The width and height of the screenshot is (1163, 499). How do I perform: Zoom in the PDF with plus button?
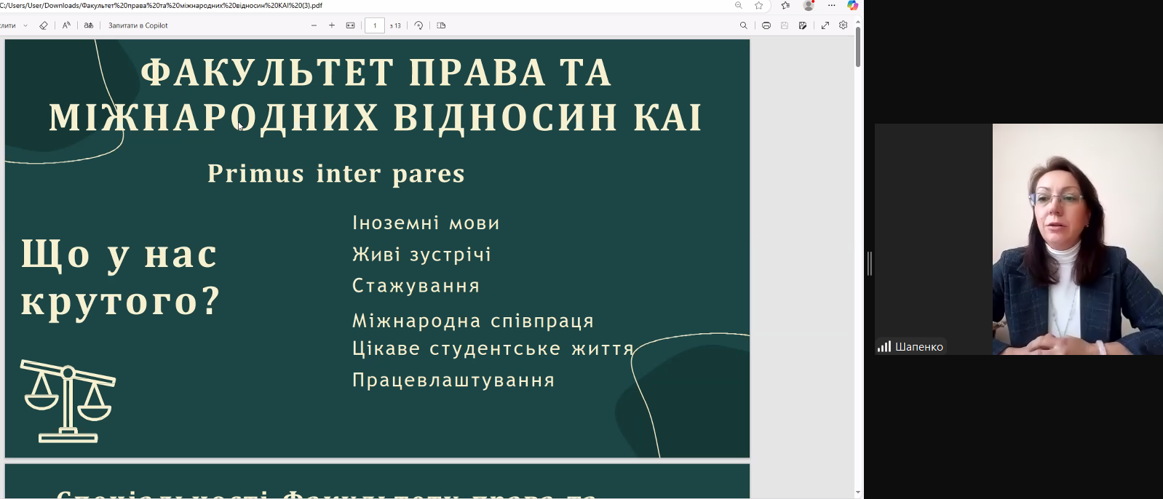tap(332, 25)
